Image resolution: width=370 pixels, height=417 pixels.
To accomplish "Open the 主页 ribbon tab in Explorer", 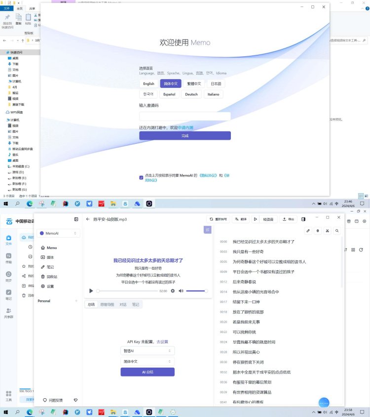I will [19, 8].
